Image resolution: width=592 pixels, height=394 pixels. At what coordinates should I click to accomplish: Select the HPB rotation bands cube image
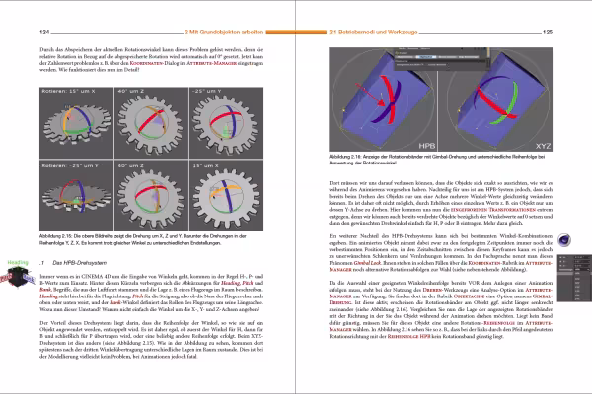point(383,99)
